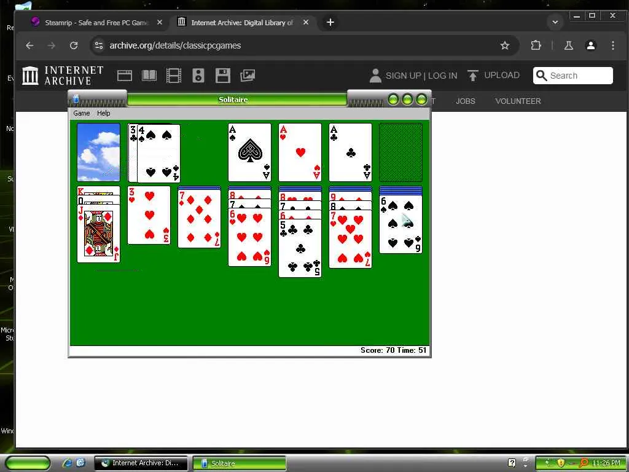Click the Ace of spades foundation card
Screen dimensions: 629x472
coord(249,152)
